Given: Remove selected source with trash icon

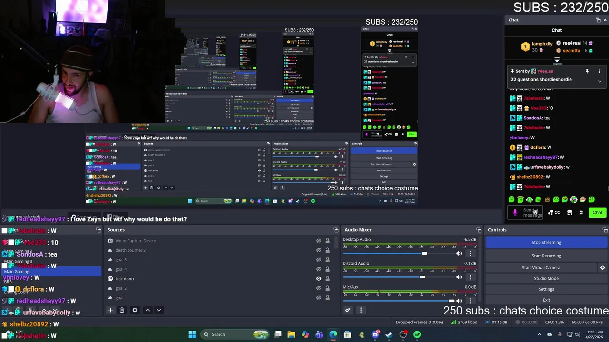Looking at the screenshot, I should (122, 310).
